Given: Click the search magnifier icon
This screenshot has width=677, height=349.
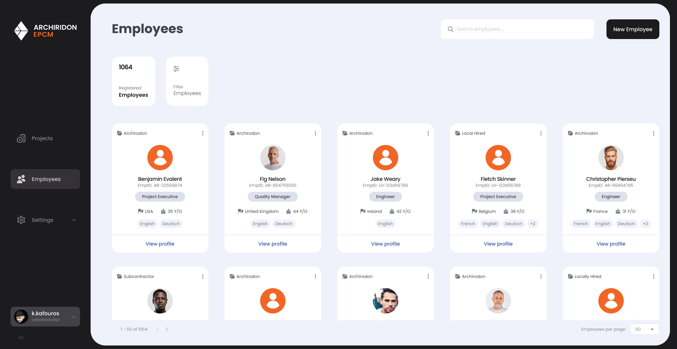Looking at the screenshot, I should pyautogui.click(x=450, y=29).
